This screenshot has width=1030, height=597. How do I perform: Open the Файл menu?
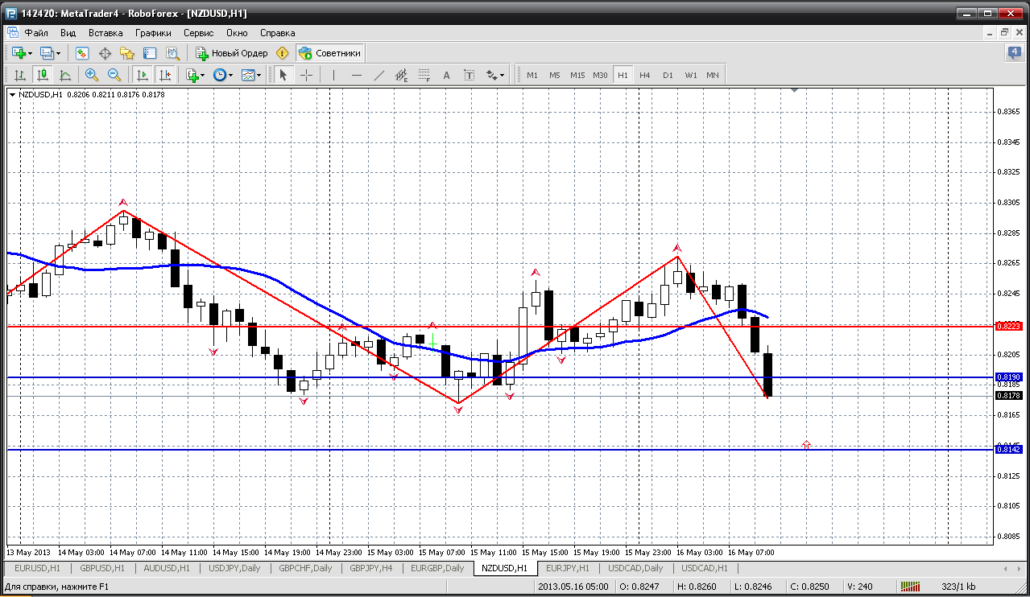pyautogui.click(x=36, y=33)
